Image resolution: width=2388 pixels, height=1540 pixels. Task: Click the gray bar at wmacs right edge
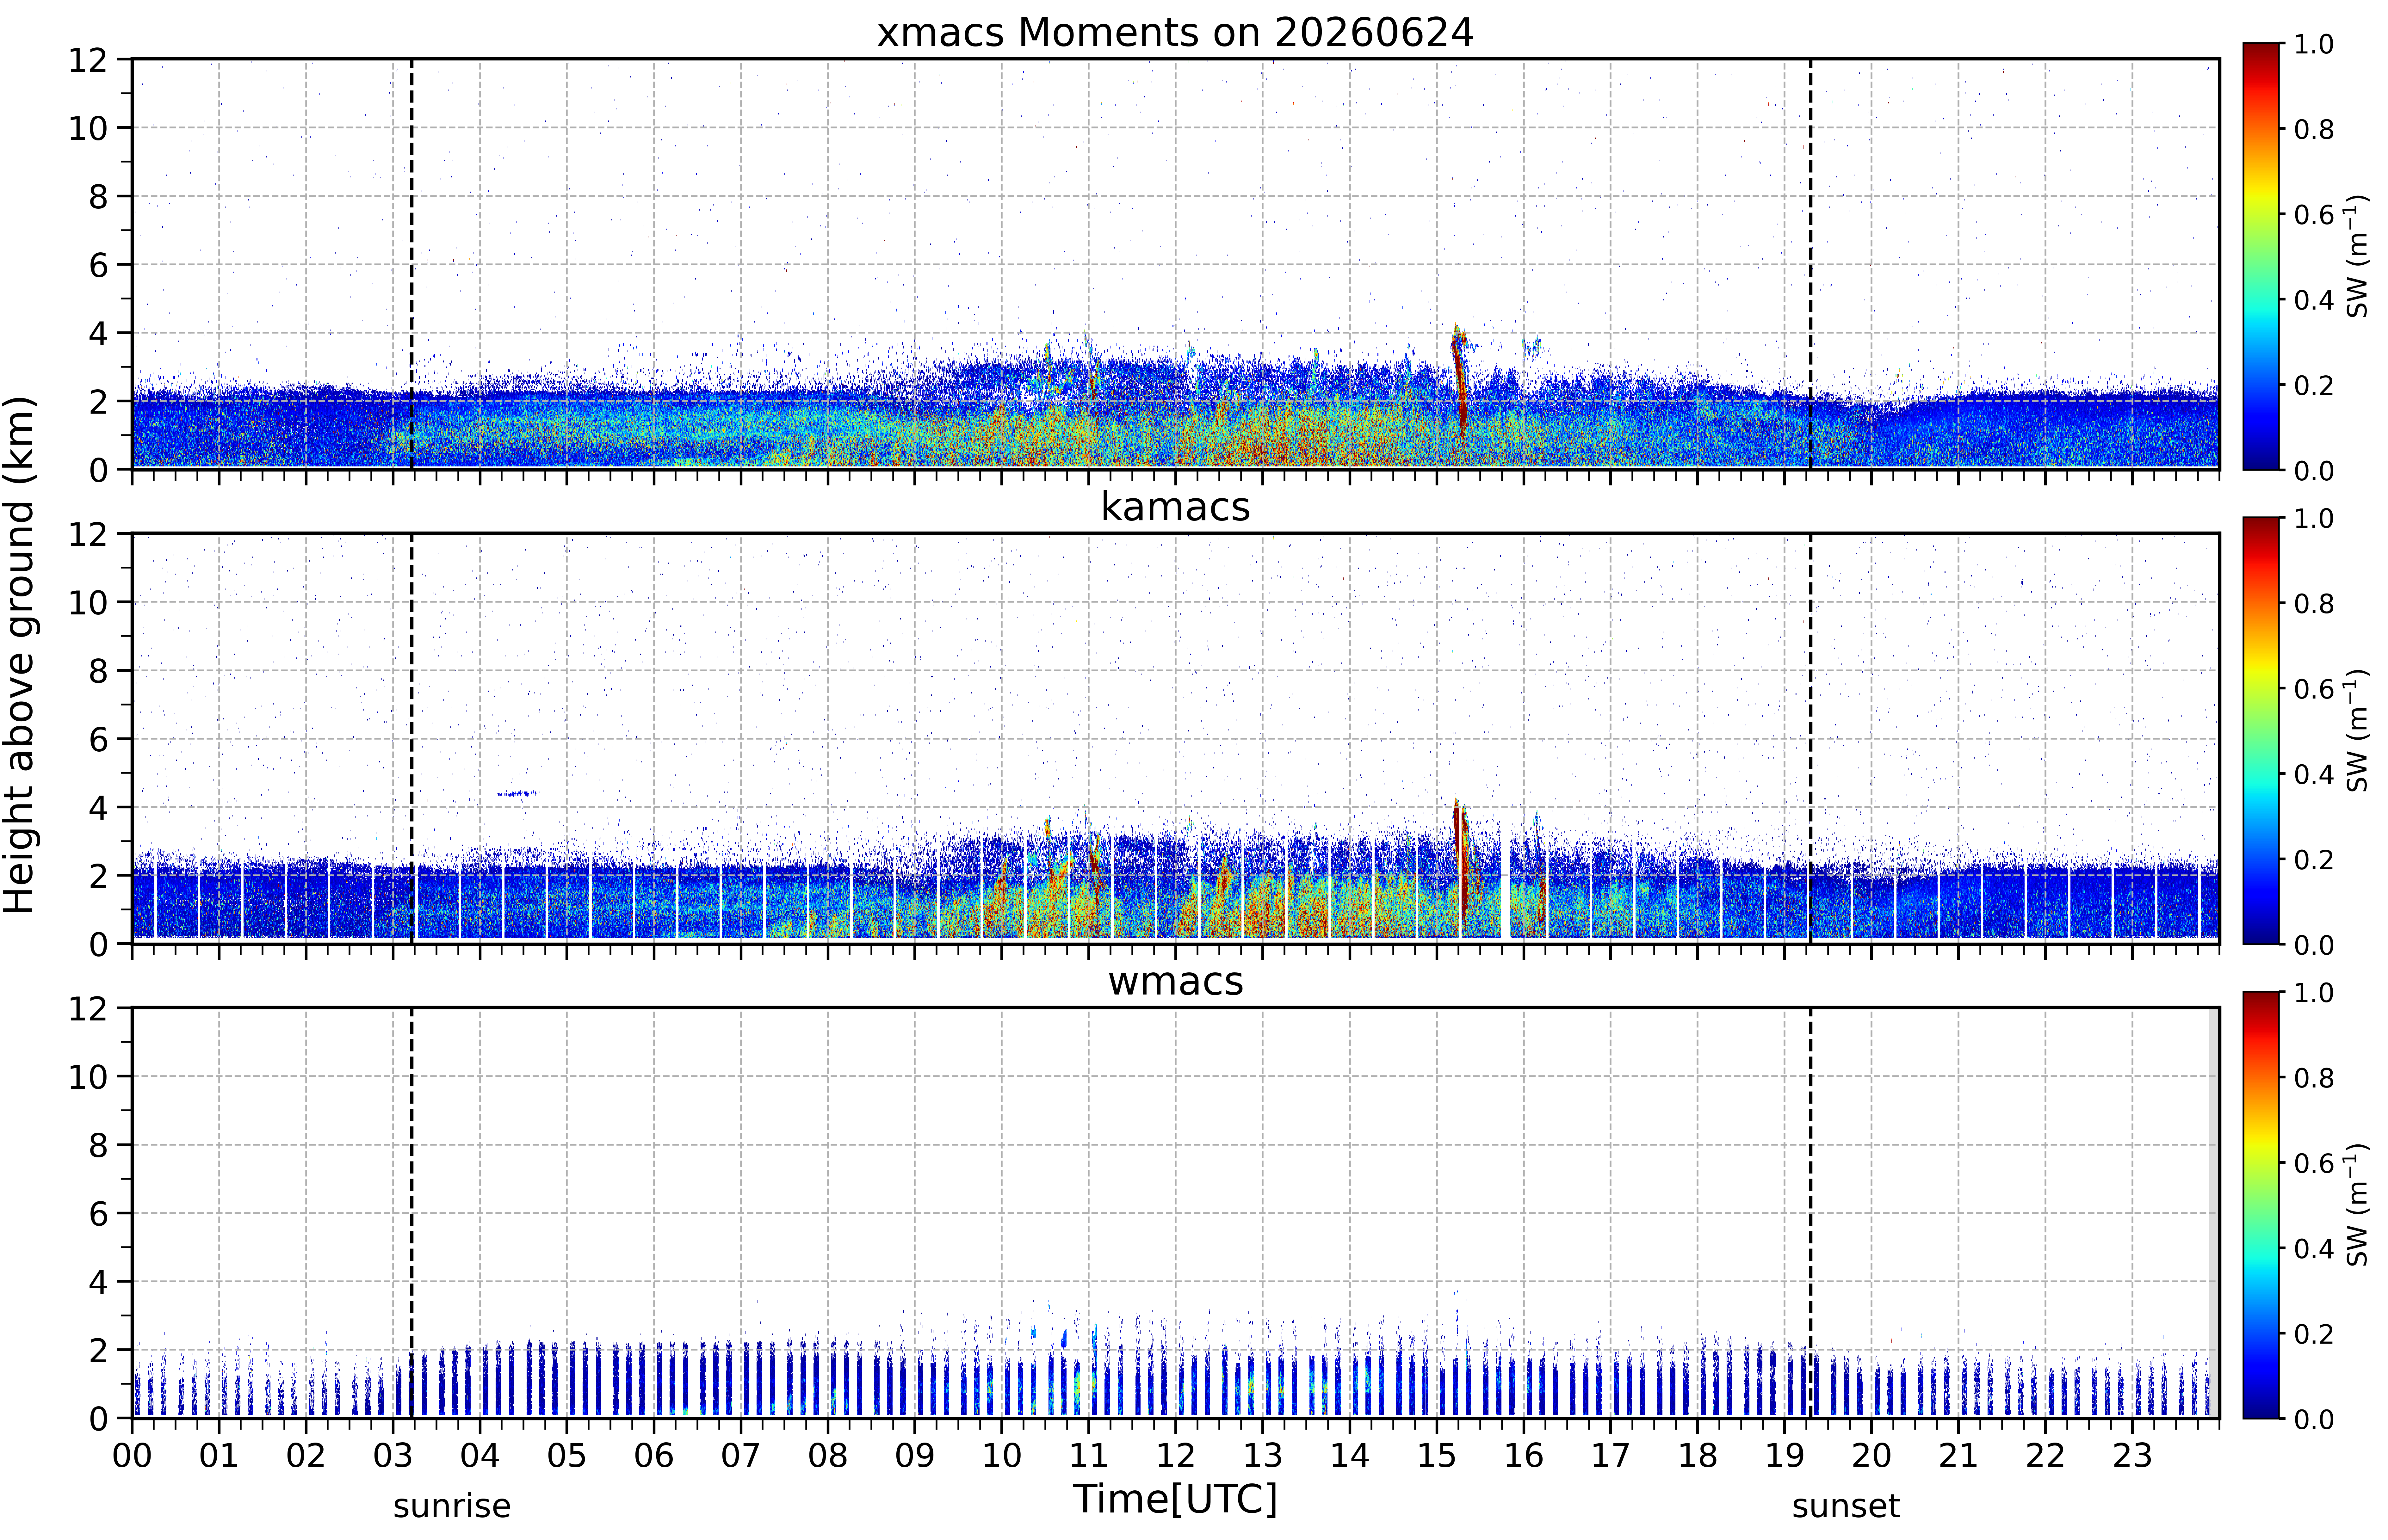2213,1212
